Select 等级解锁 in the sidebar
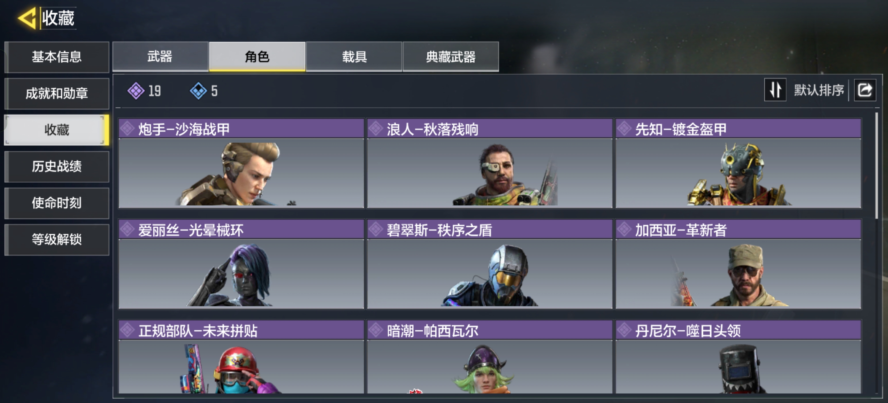The height and width of the screenshot is (403, 888). [x=57, y=239]
